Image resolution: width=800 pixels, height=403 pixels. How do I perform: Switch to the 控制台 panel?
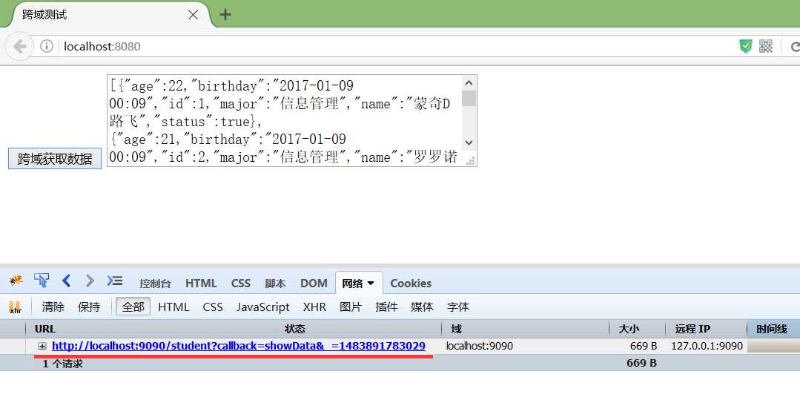coord(155,284)
